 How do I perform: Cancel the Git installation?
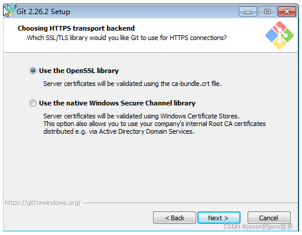click(269, 218)
